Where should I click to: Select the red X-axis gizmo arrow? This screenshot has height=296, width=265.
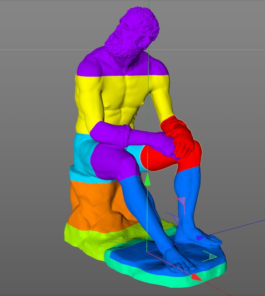pos(197,277)
